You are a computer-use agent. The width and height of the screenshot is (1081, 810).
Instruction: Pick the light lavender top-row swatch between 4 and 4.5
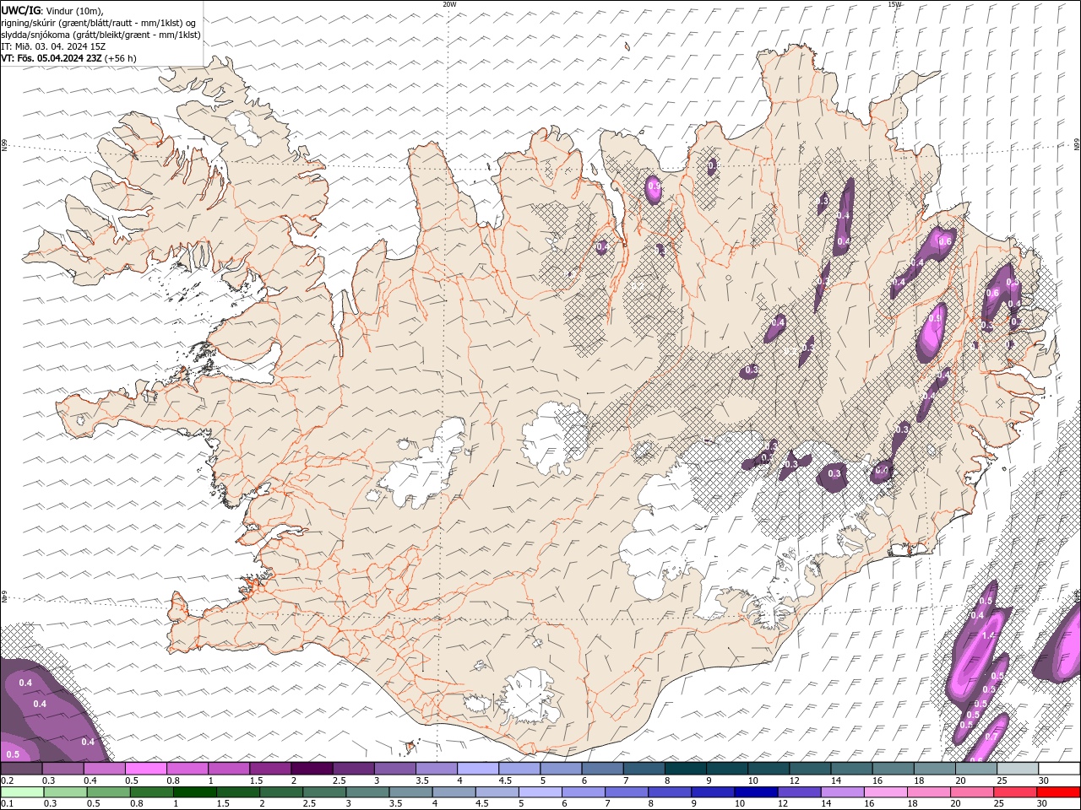click(478, 769)
